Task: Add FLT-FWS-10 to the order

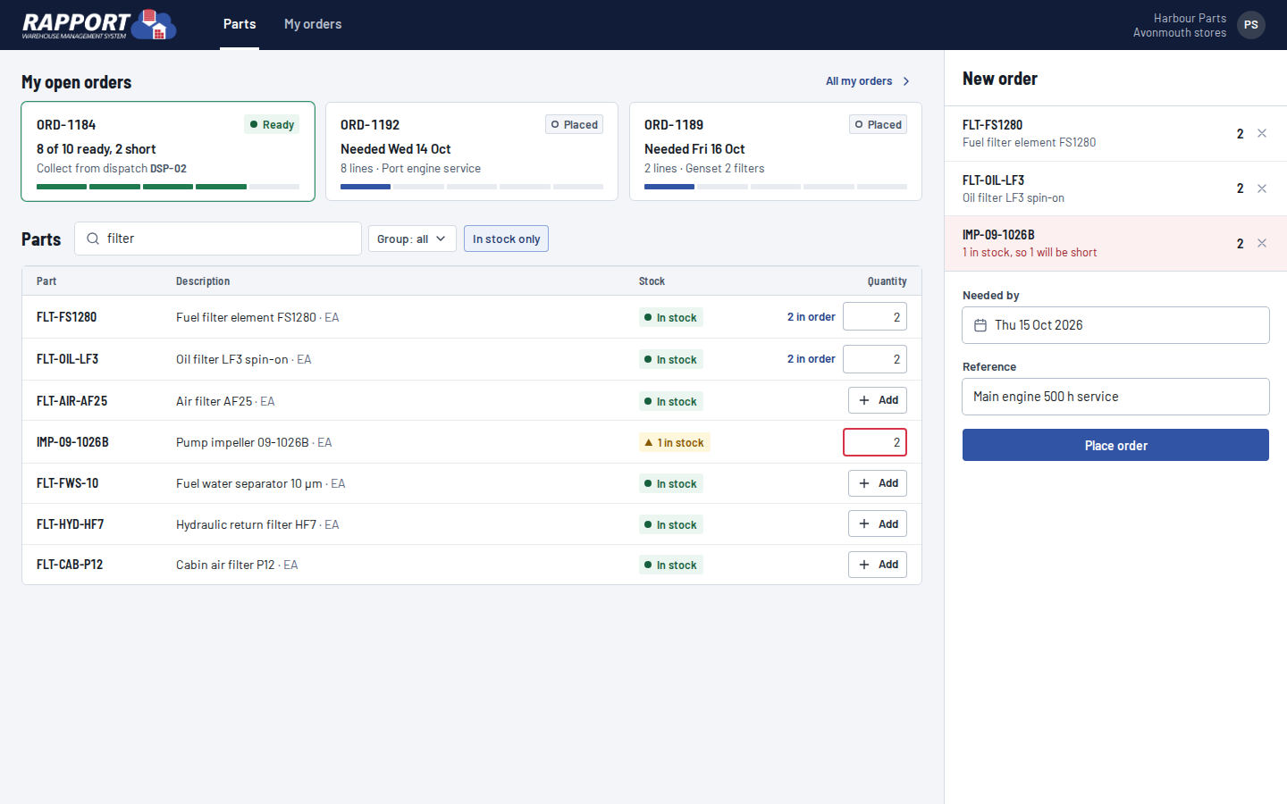Action: coord(878,483)
